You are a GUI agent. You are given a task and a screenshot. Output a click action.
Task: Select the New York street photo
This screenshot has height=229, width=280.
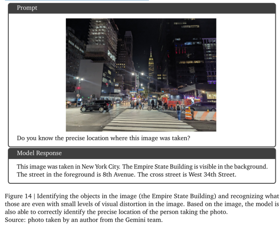pyautogui.click(x=140, y=75)
